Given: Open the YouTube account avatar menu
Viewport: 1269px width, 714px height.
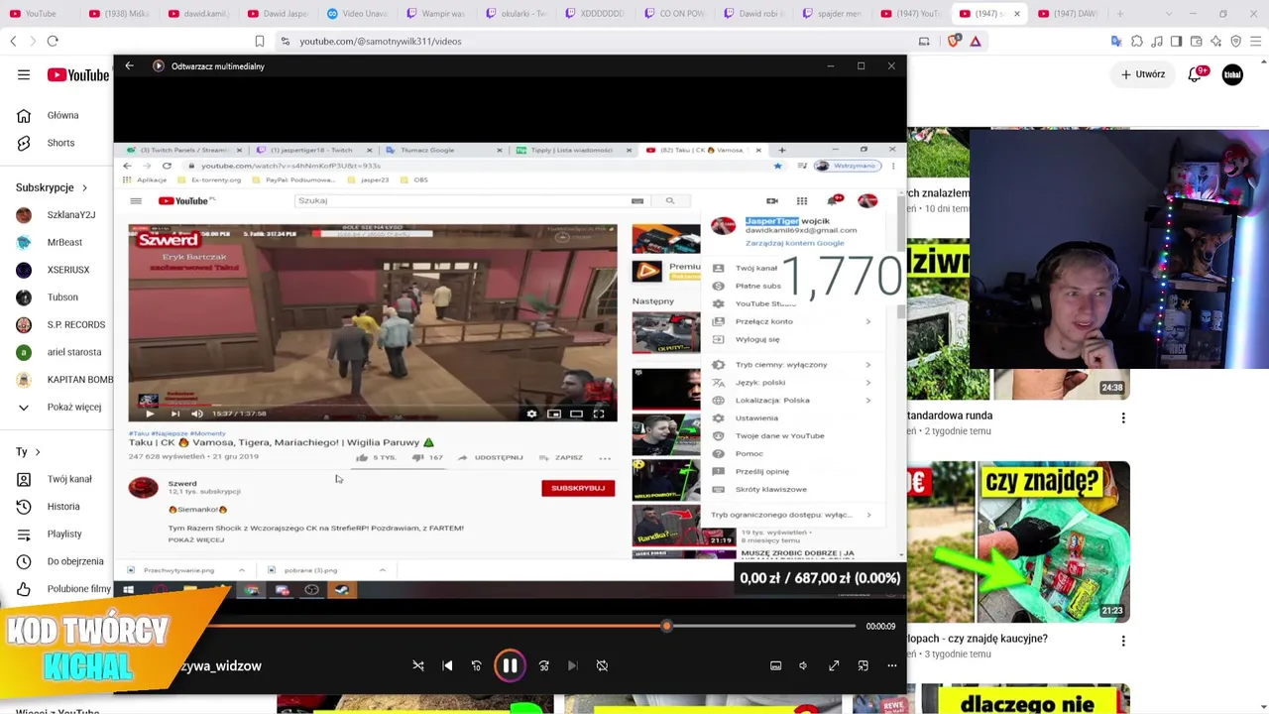Looking at the screenshot, I should [1232, 75].
